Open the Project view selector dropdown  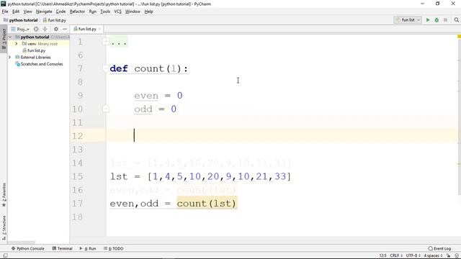click(20, 29)
